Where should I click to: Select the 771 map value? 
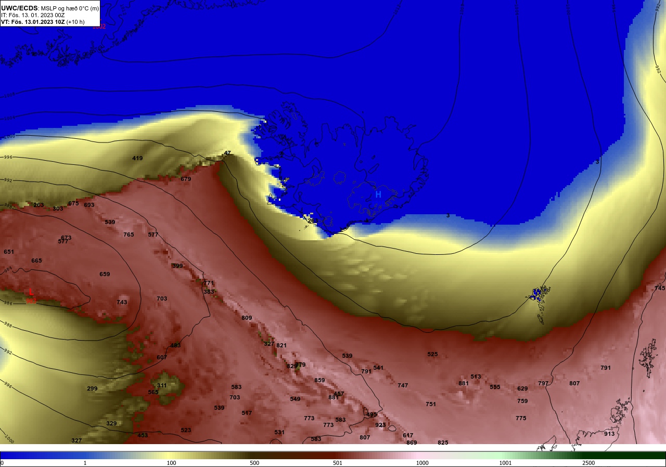click(x=209, y=283)
